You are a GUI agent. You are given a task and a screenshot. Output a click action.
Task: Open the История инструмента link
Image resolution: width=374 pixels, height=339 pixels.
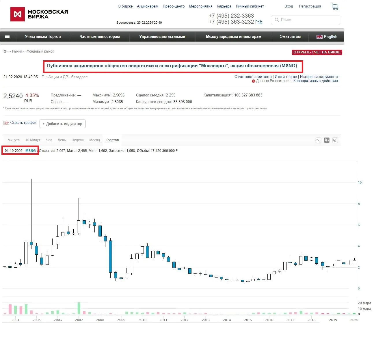(319, 77)
